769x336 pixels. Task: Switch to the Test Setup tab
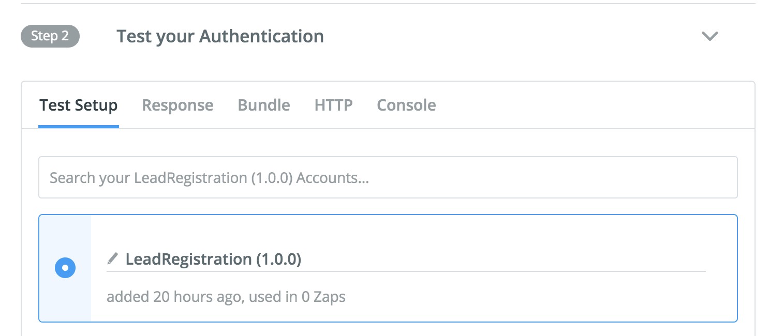tap(79, 105)
